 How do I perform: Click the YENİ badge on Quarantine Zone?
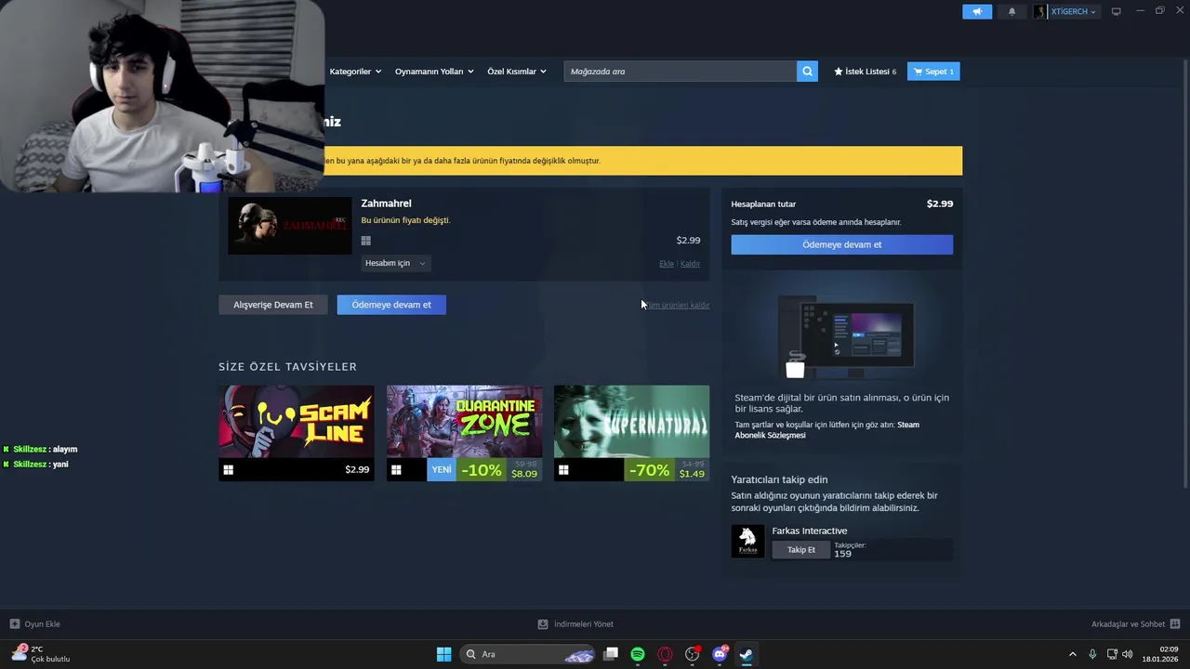pos(442,470)
